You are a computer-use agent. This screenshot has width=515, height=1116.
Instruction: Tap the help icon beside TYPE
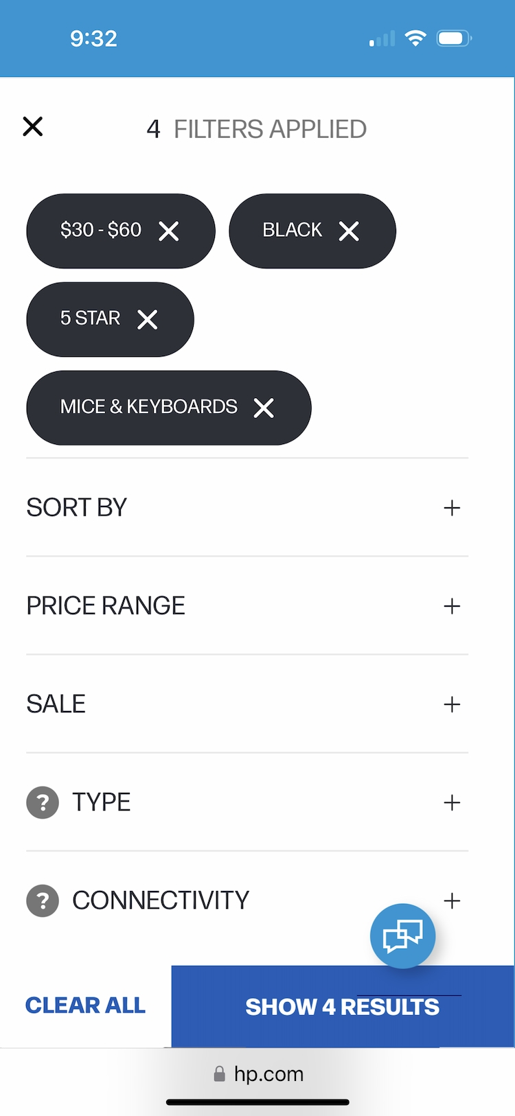pos(43,802)
